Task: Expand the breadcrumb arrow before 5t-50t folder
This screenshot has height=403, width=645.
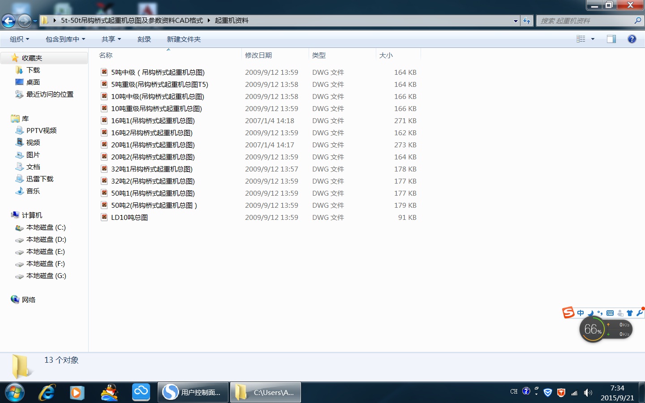Action: point(55,20)
